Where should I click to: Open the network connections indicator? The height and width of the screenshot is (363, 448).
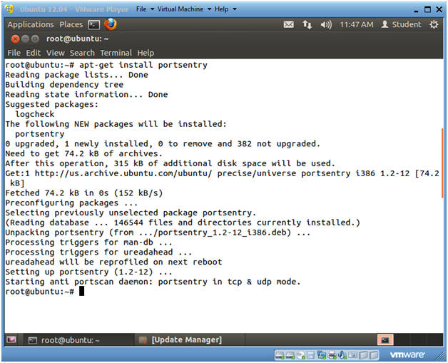(307, 24)
